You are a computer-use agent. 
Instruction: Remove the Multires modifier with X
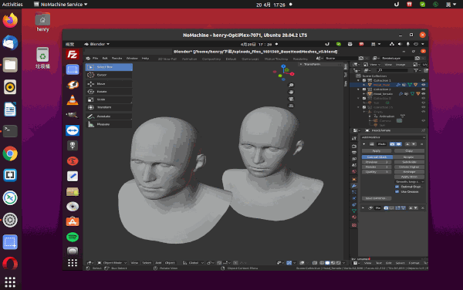(421, 144)
